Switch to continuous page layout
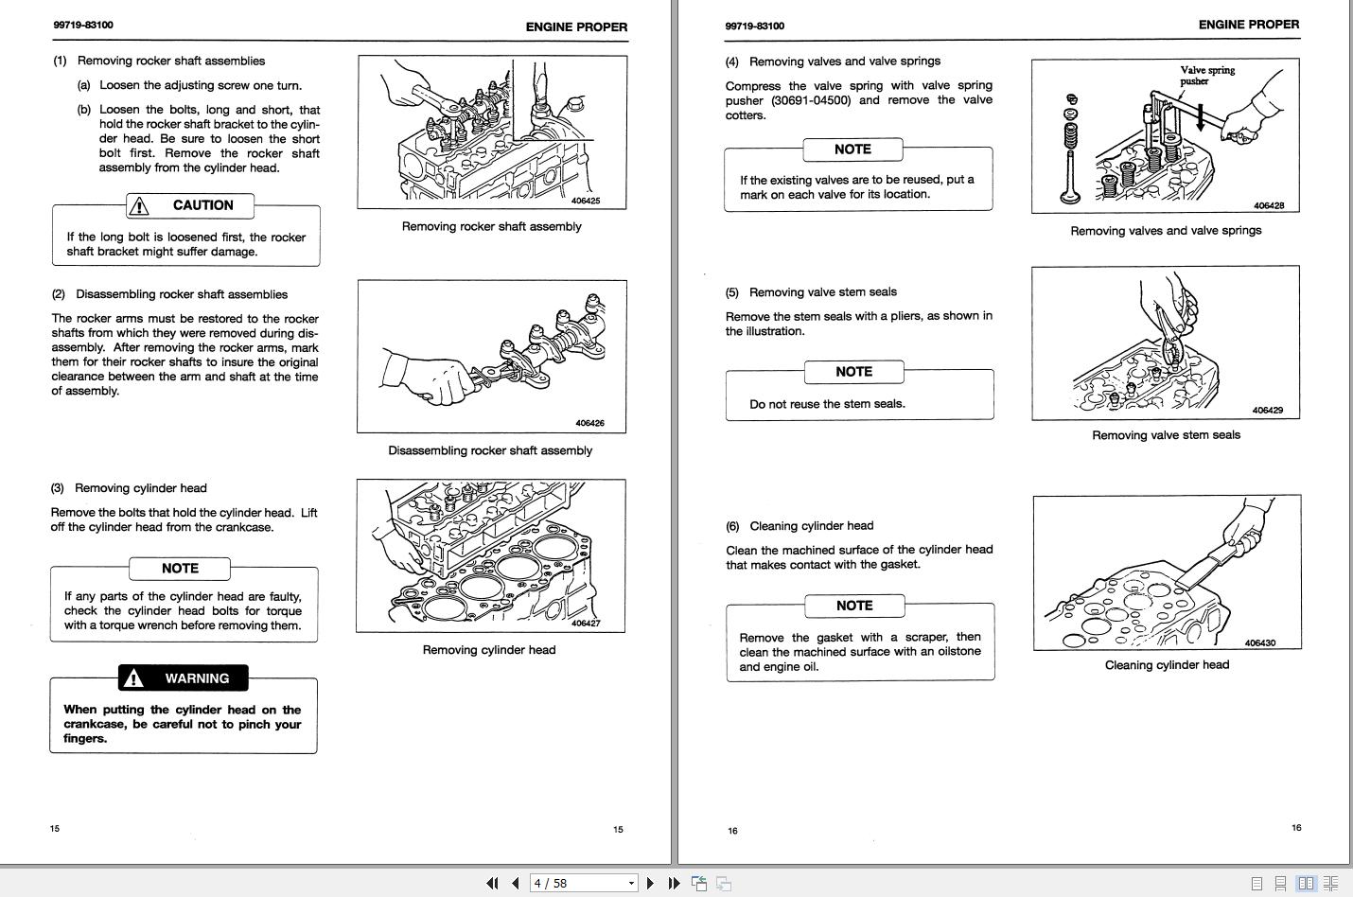 pos(1280,884)
